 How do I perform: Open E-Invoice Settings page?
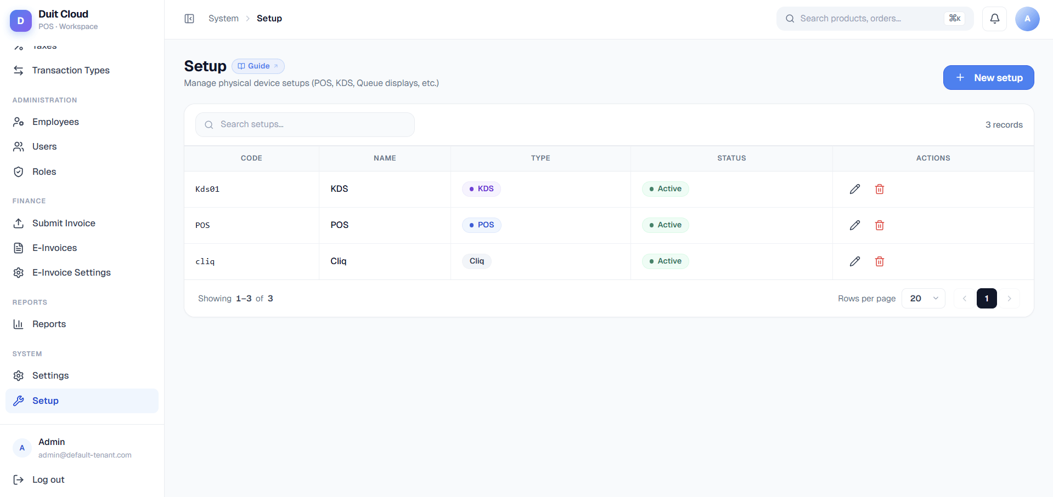coord(82,272)
